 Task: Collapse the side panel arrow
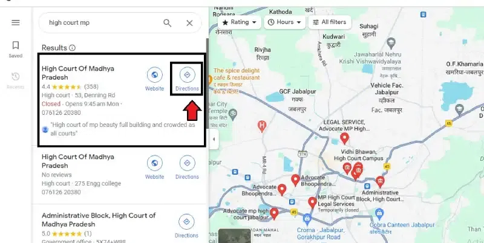[x=214, y=139]
